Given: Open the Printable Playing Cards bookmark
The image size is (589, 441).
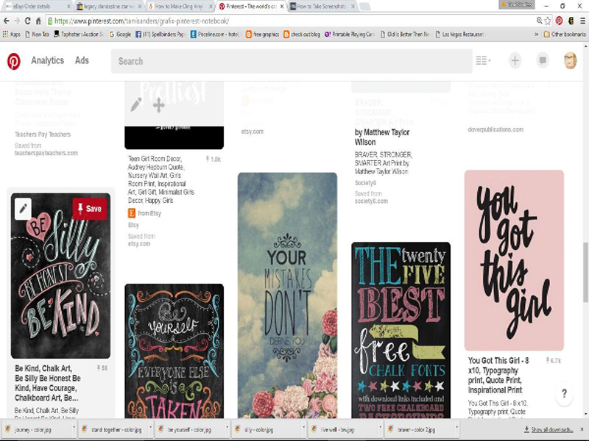Looking at the screenshot, I should click(350, 34).
